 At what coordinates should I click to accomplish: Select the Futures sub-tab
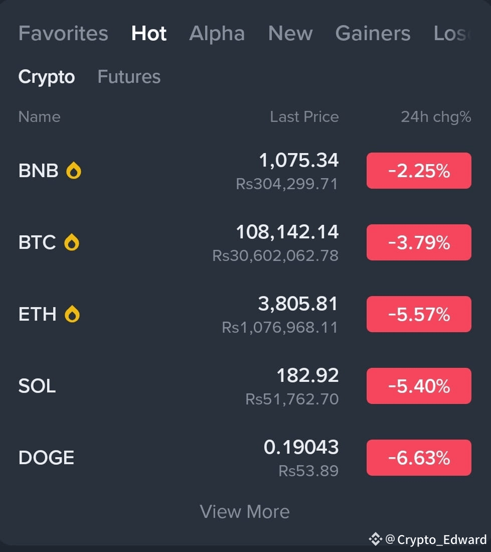[x=129, y=77]
